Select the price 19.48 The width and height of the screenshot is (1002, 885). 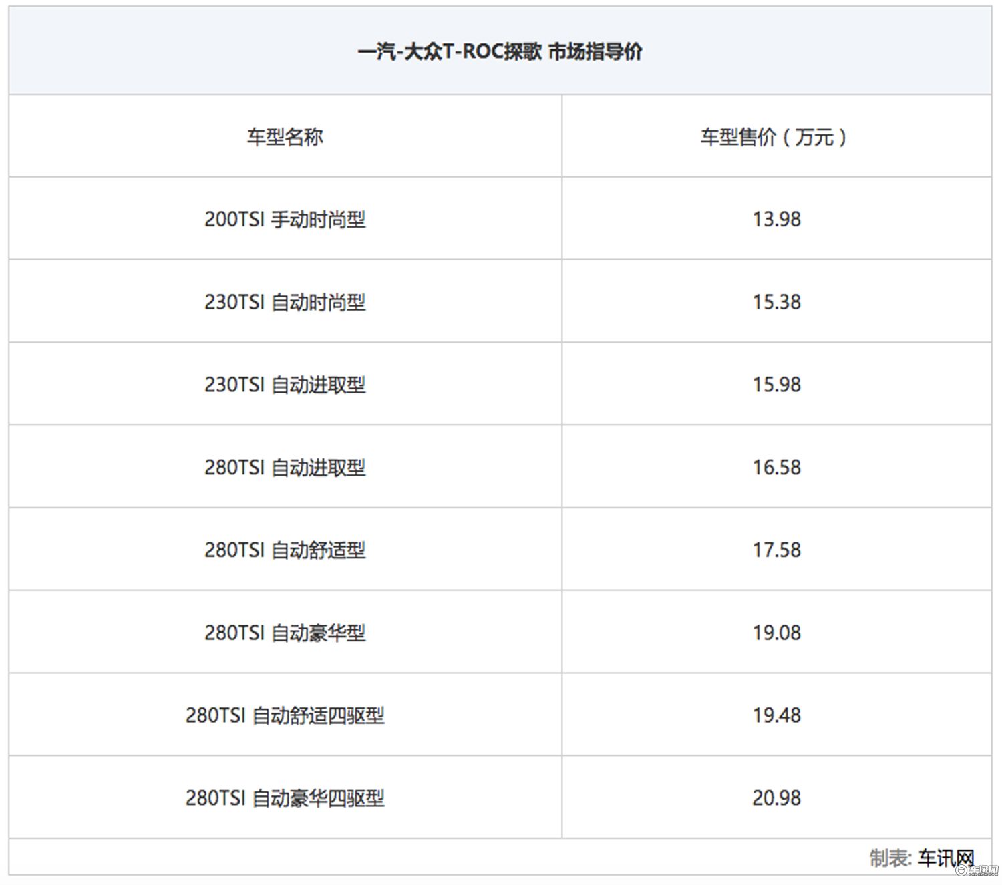click(776, 715)
